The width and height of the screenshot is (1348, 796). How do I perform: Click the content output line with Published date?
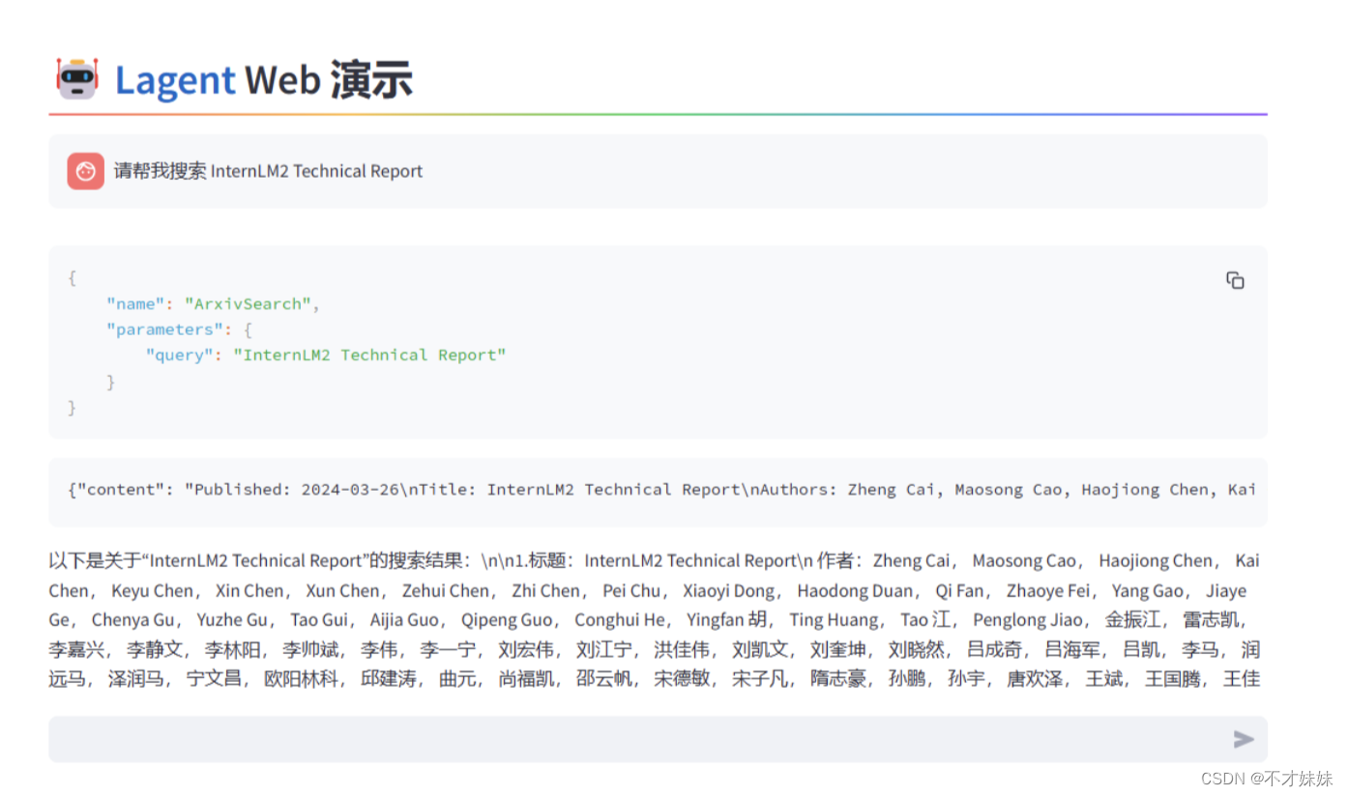[661, 489]
